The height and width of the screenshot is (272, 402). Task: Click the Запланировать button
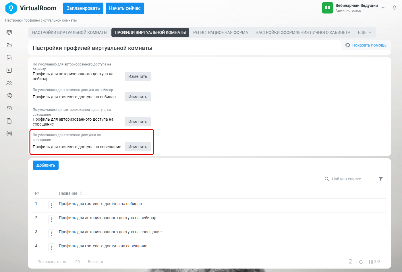tap(83, 8)
